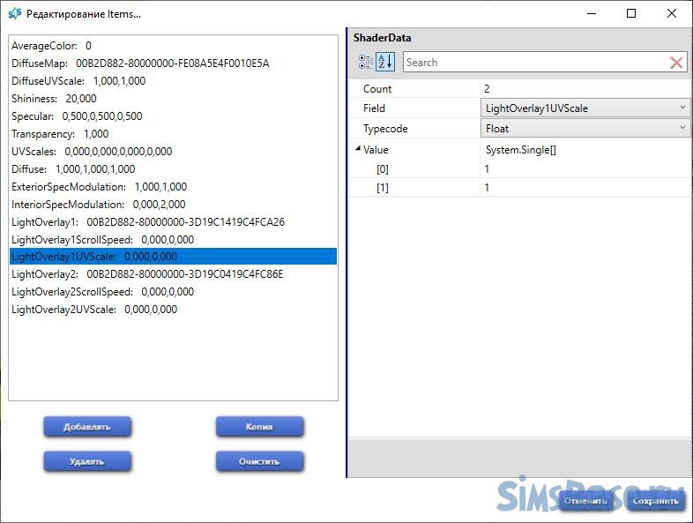Click the Копия button

pos(259,427)
